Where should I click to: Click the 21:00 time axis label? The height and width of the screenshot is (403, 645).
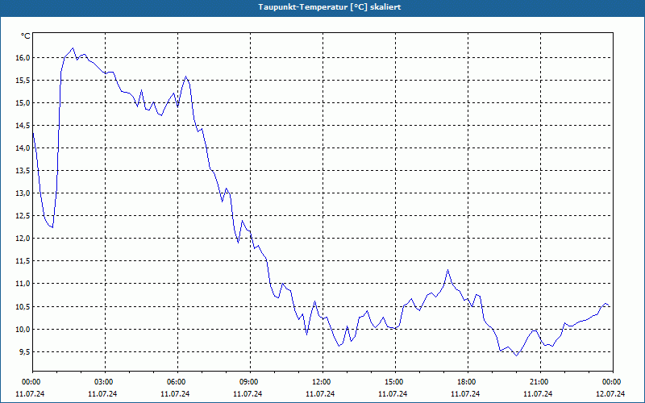pos(540,382)
